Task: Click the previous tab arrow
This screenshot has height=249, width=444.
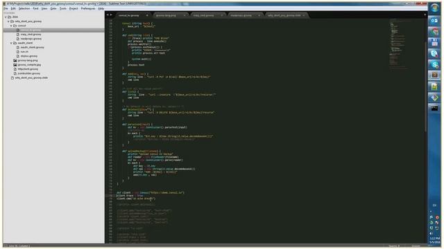Action: pyautogui.click(x=108, y=15)
